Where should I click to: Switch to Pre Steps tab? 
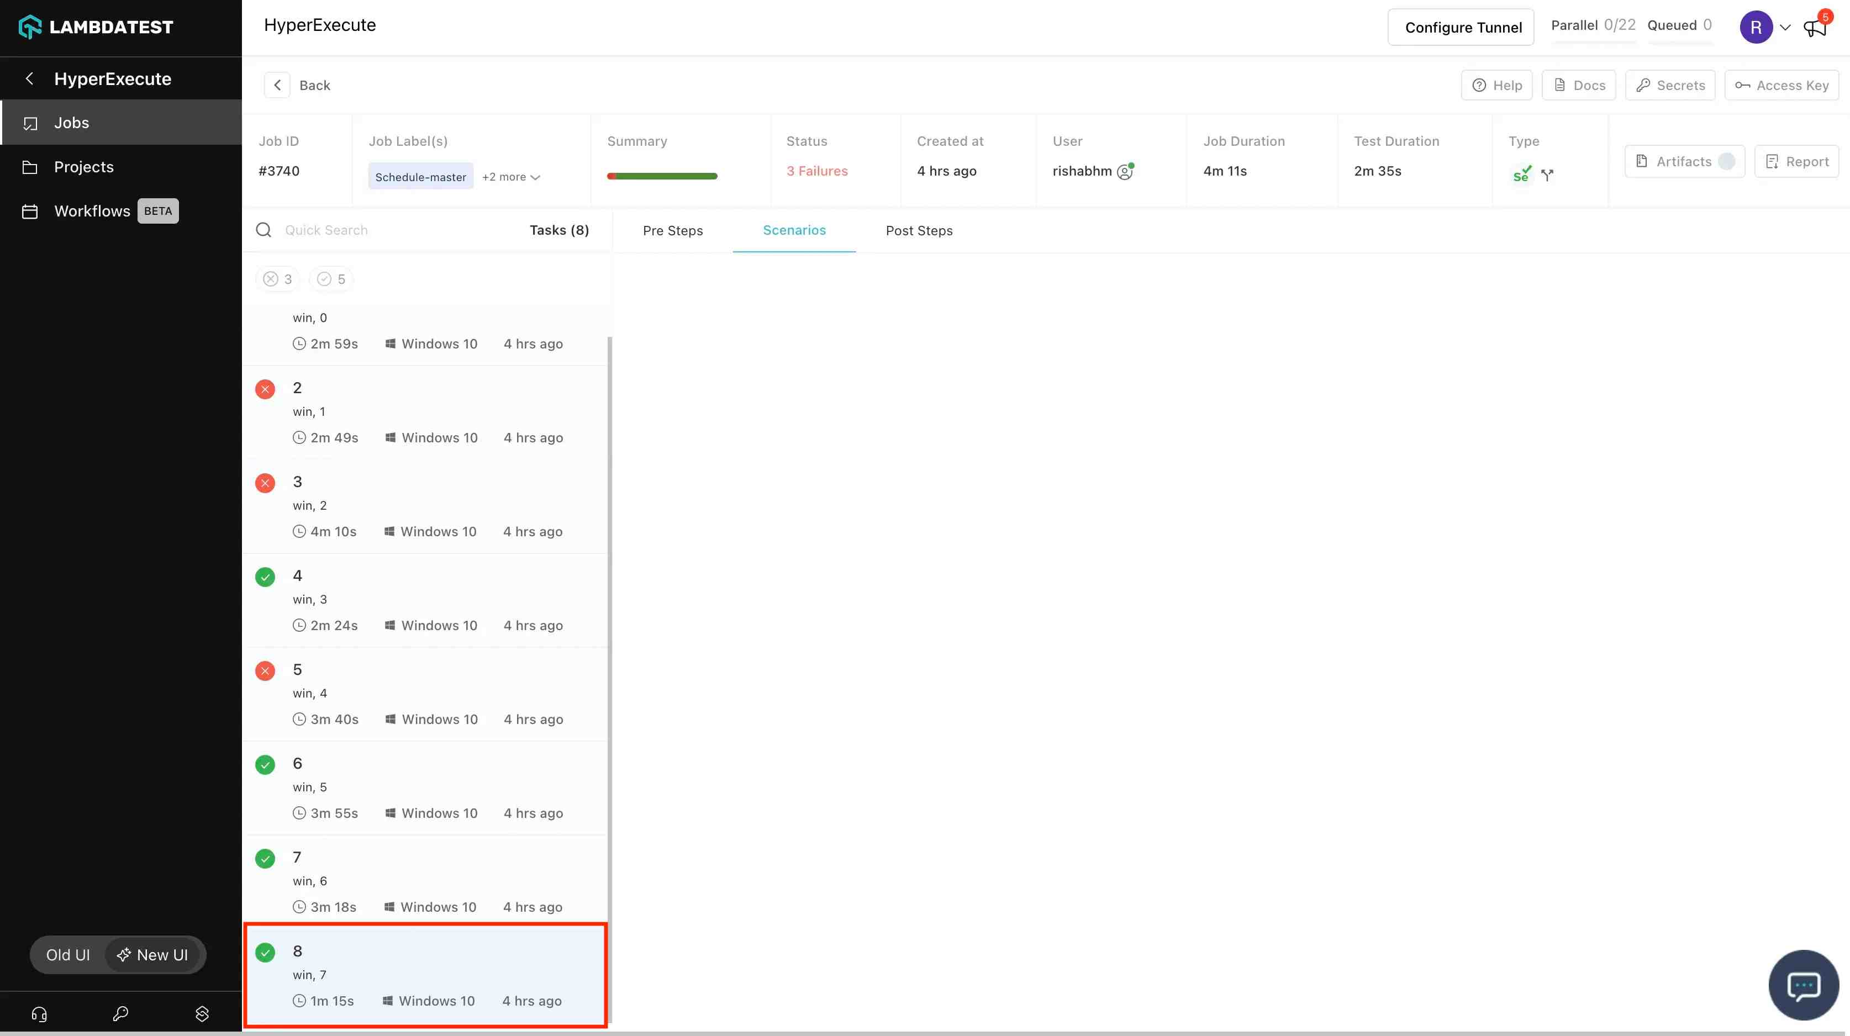click(x=672, y=230)
